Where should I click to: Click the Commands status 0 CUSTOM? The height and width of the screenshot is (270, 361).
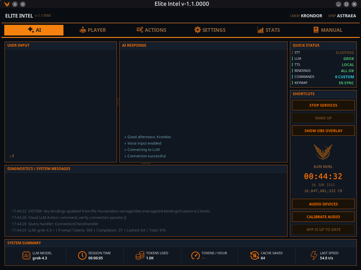click(344, 77)
